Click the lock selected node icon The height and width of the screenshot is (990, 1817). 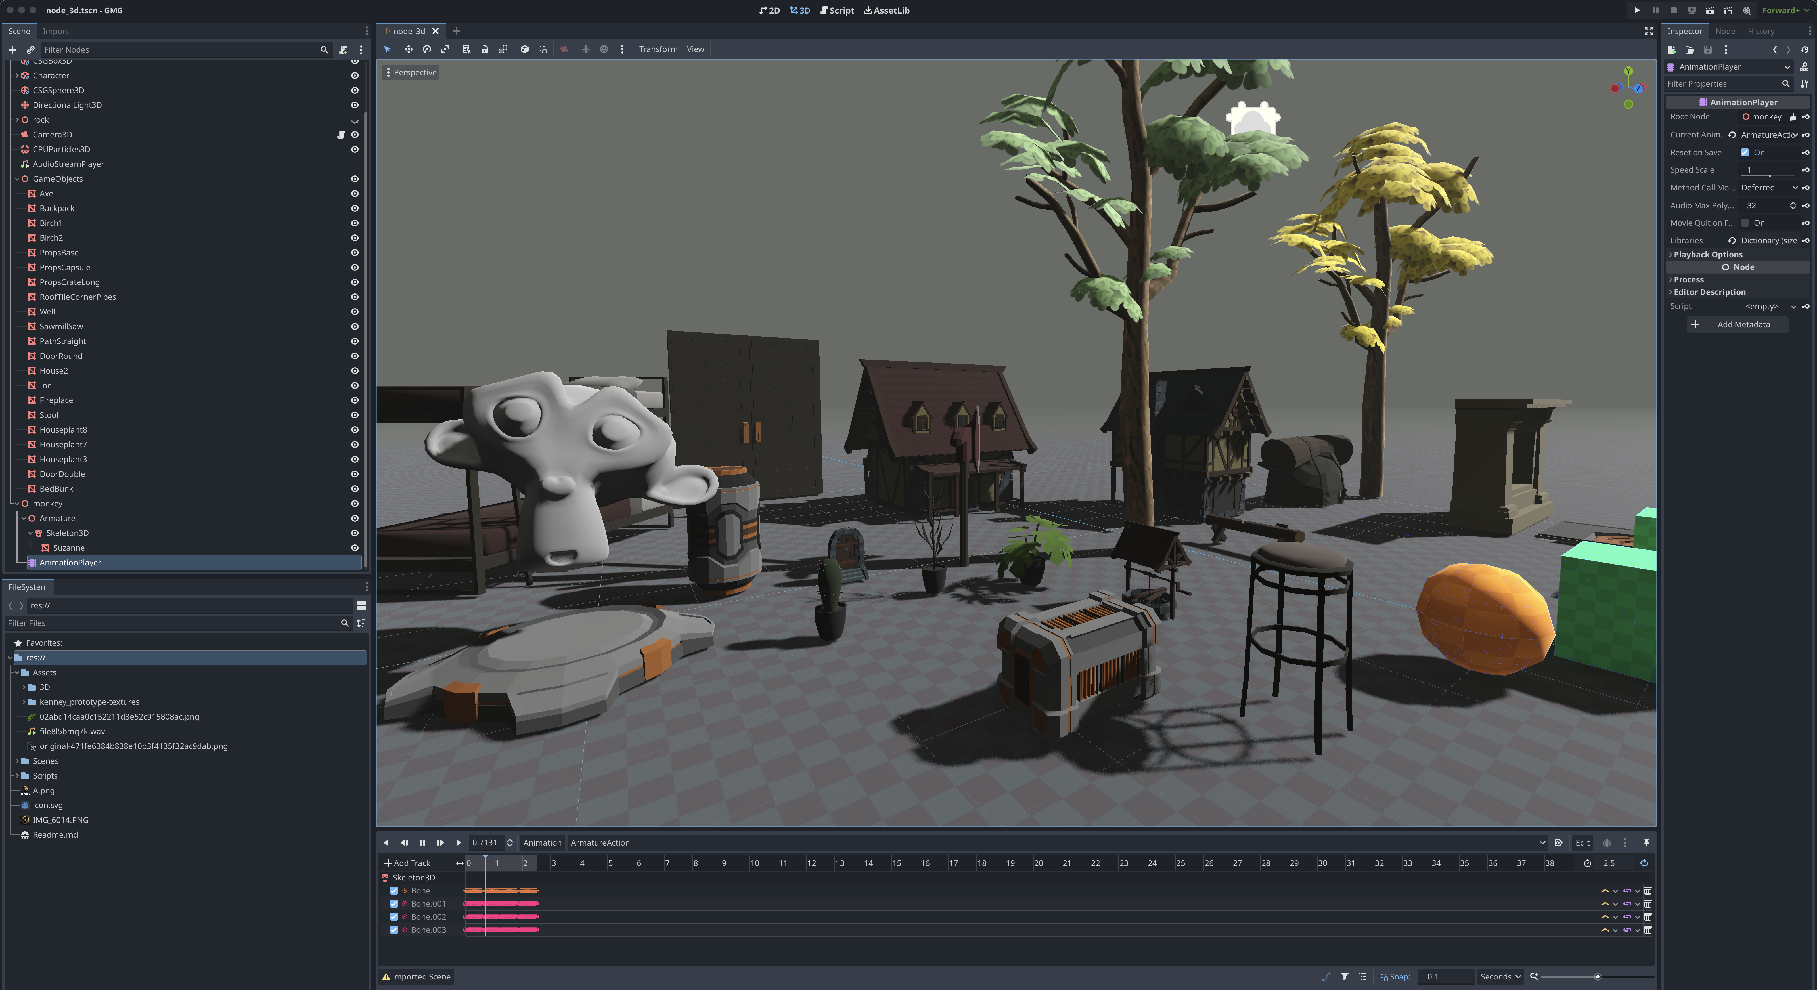click(x=485, y=49)
